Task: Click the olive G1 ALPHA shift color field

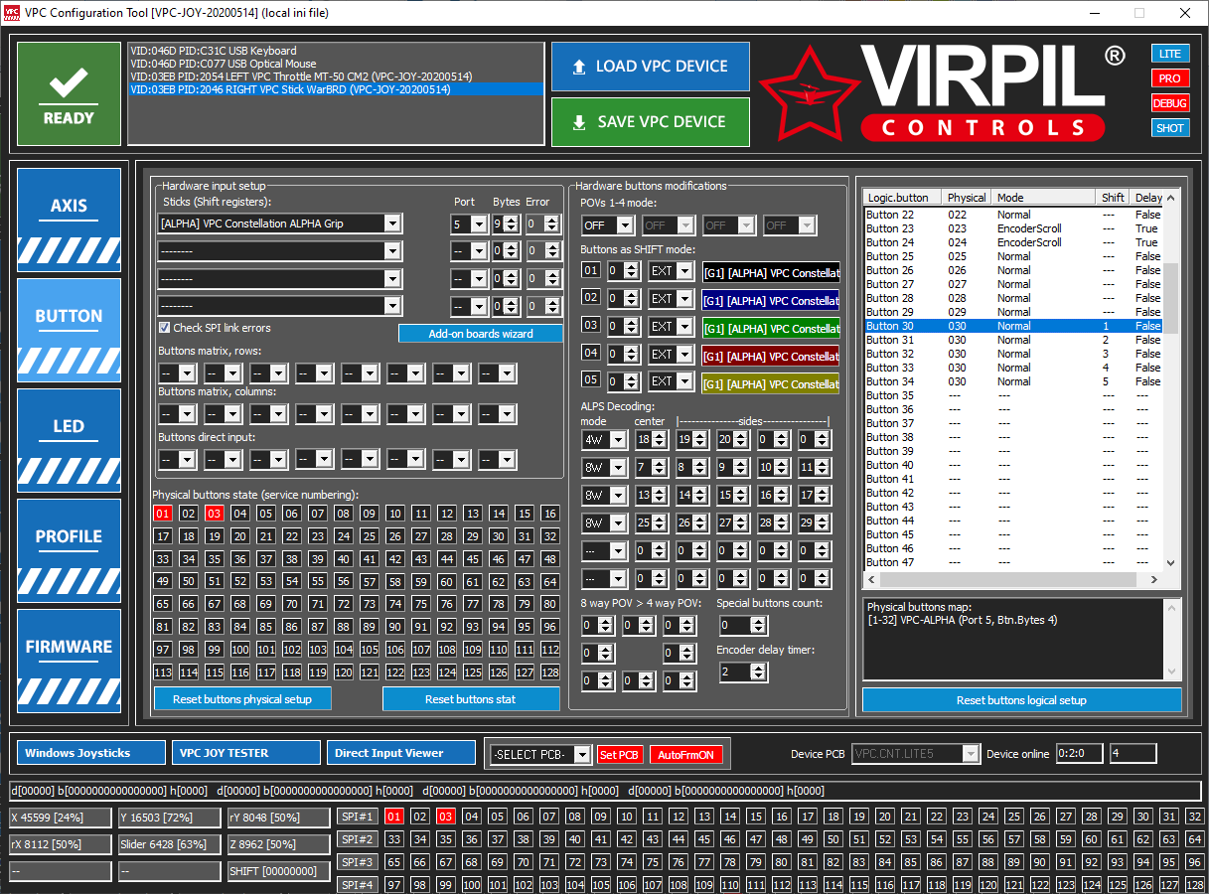Action: [x=770, y=383]
